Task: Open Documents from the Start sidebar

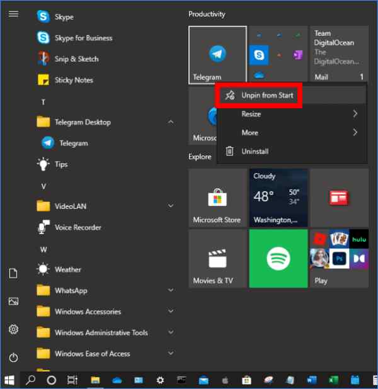Action: (x=13, y=273)
